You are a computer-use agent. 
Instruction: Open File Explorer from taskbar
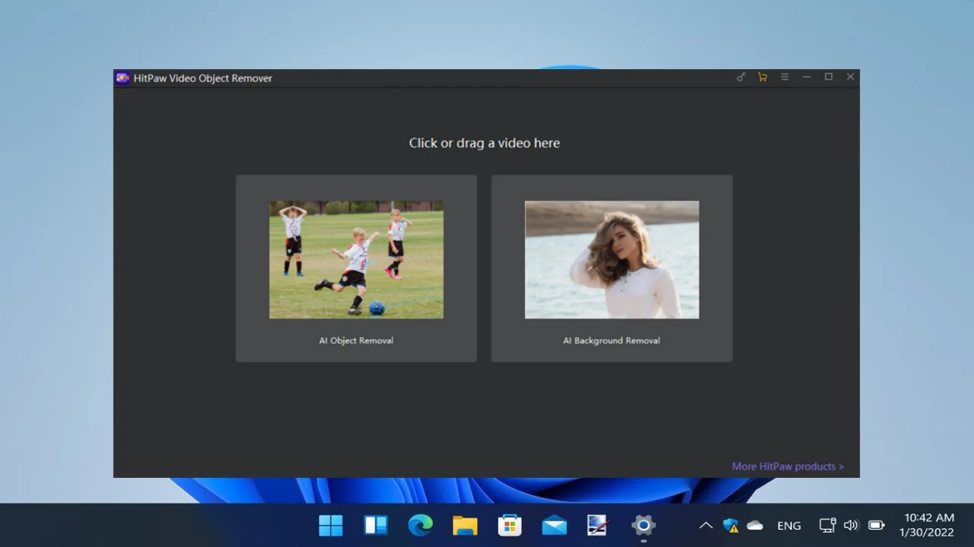(465, 525)
